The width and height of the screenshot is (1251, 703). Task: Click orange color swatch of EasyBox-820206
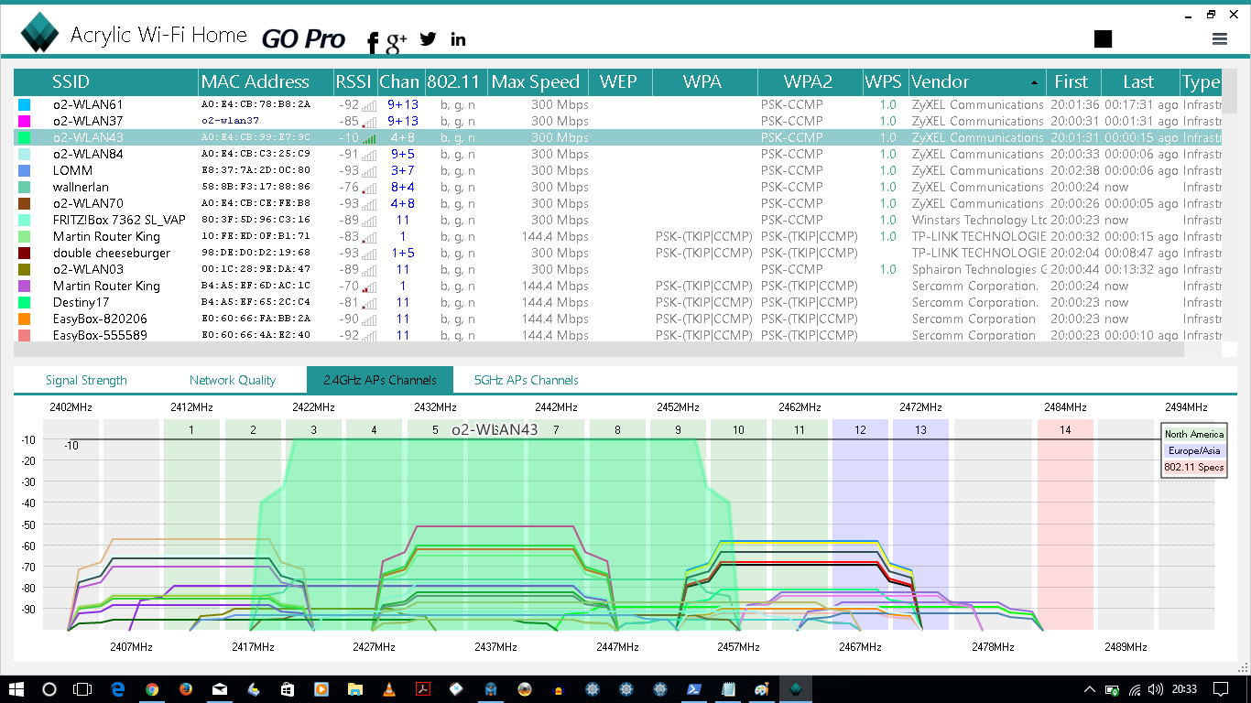click(24, 319)
